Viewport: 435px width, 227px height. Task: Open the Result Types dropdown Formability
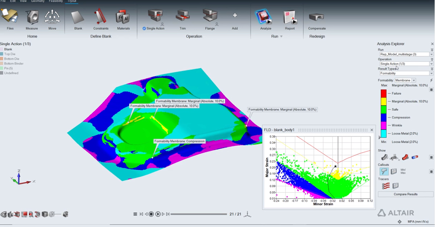[406, 73]
